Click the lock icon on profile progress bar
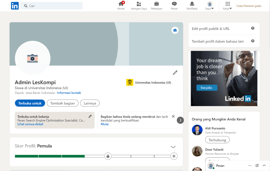The width and height of the screenshot is (270, 171). [x=108, y=156]
